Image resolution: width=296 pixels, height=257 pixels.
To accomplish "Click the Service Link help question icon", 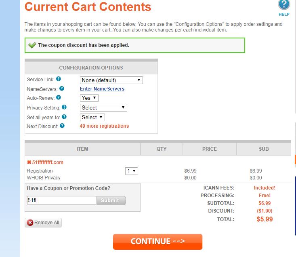I will (59, 80).
